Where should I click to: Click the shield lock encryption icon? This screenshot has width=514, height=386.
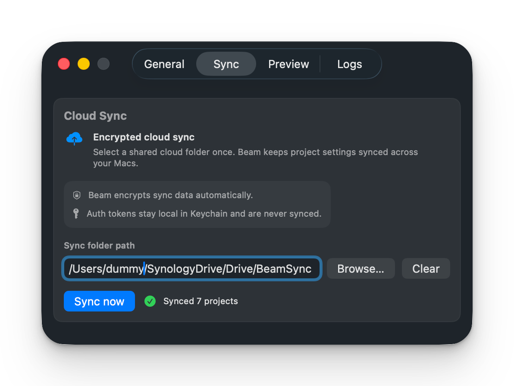[77, 195]
